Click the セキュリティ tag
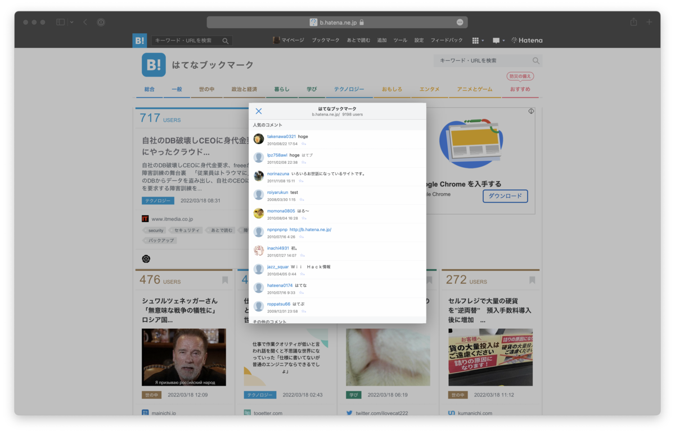 187,230
